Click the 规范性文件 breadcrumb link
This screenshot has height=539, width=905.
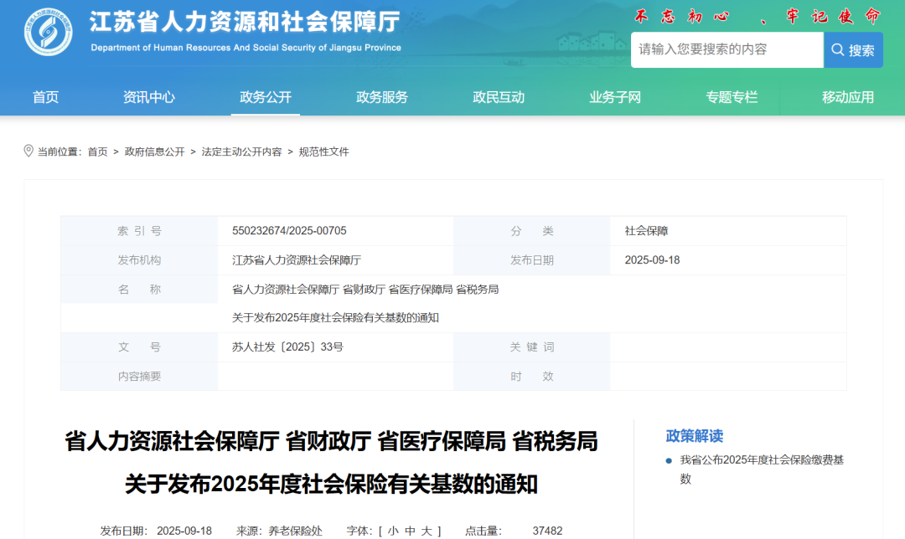click(324, 152)
